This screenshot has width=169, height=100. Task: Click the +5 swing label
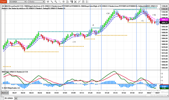click(x=142, y=21)
